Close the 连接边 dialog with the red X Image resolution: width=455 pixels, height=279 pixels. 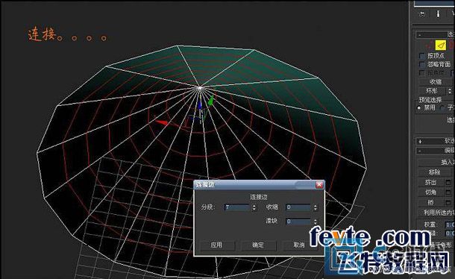point(319,185)
